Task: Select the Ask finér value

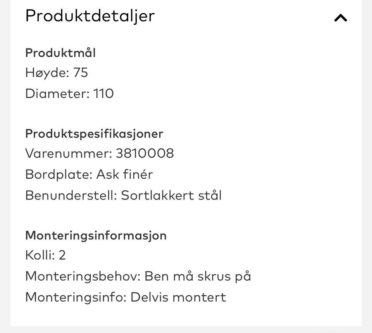Action: [124, 174]
